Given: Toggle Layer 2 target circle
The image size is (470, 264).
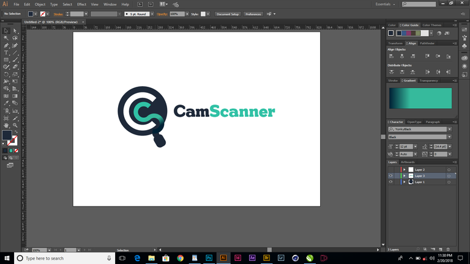Looking at the screenshot, I should click(x=449, y=170).
